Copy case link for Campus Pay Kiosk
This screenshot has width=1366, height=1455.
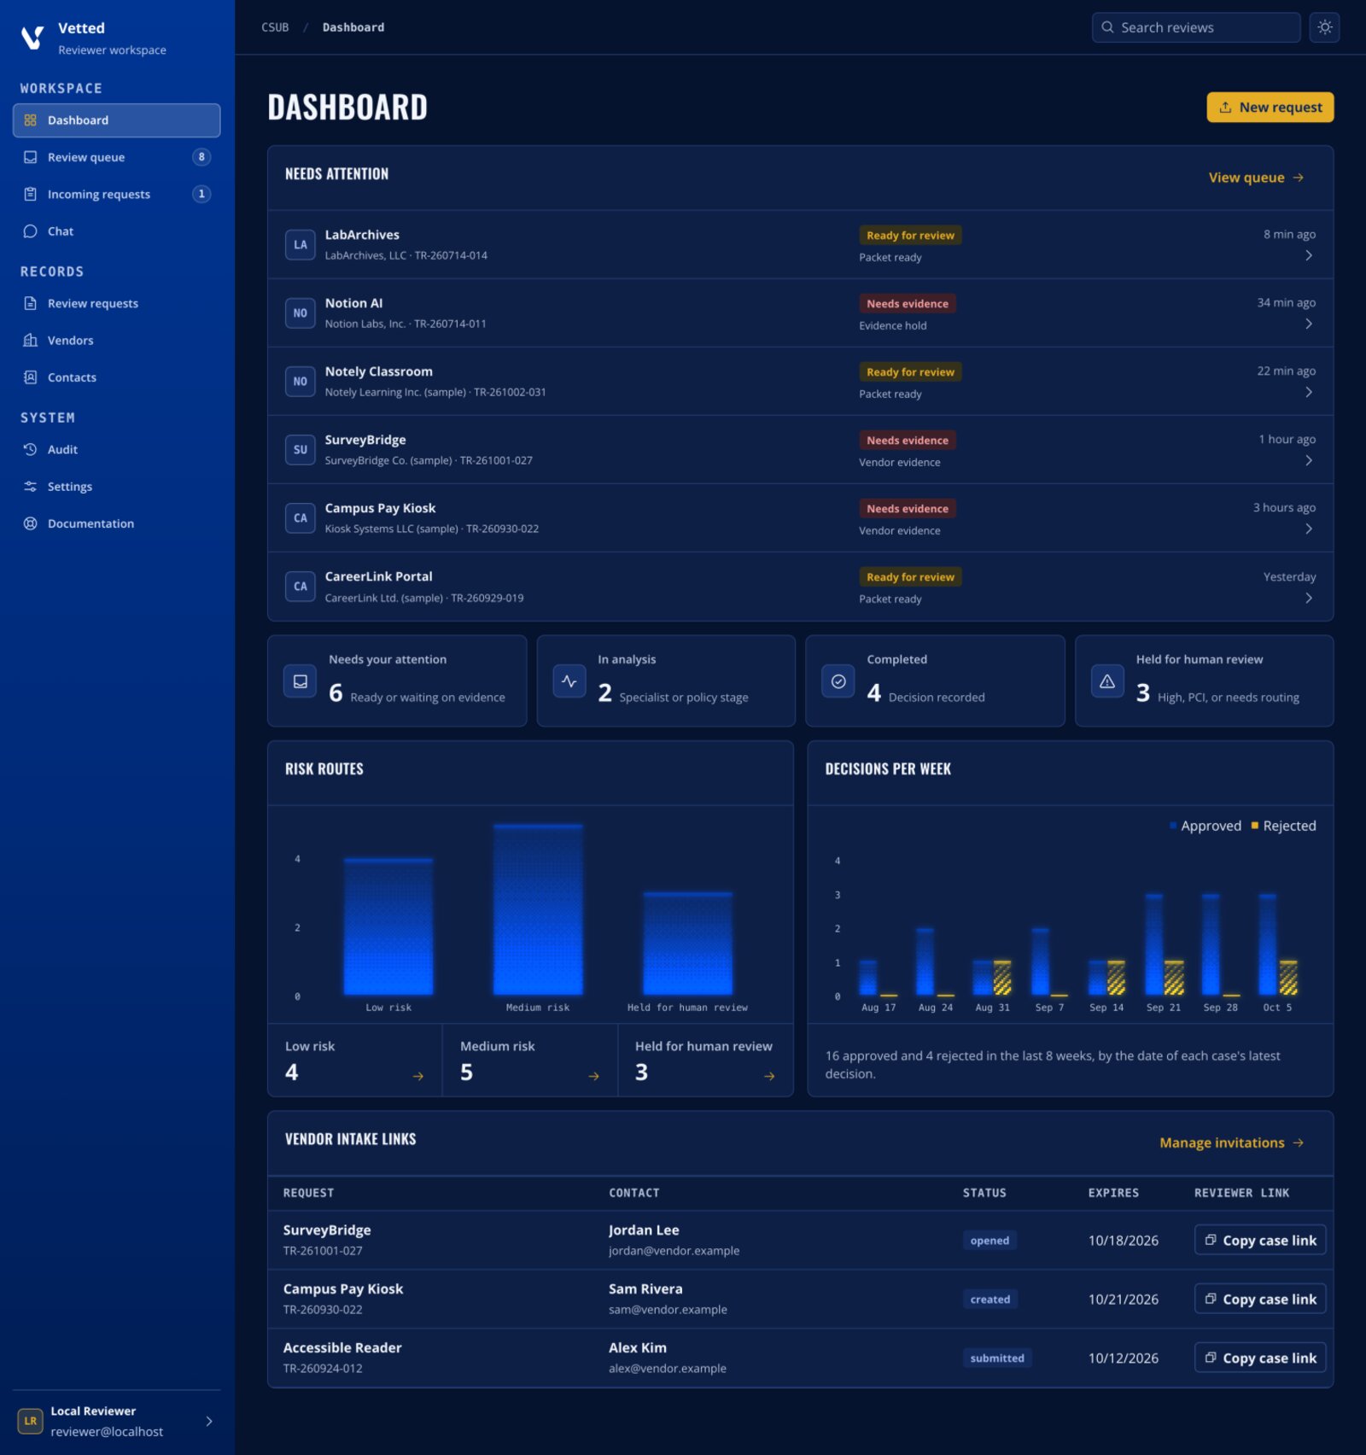[x=1259, y=1299]
